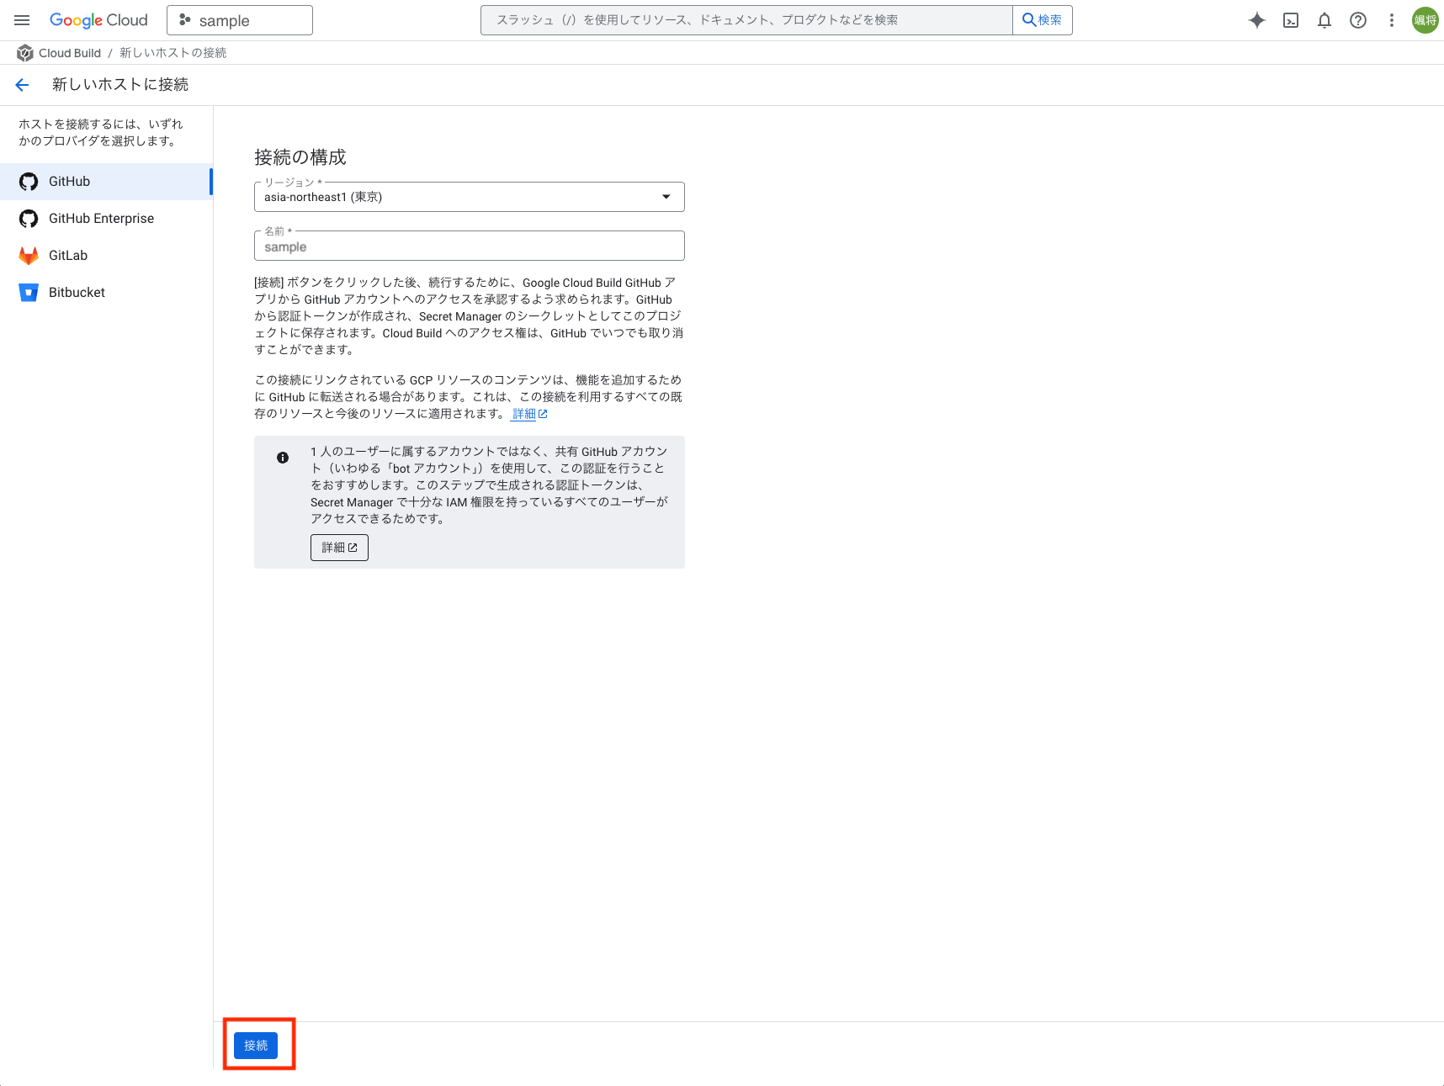Click the 検索 search button
Image resolution: width=1444 pixels, height=1086 pixels.
pyautogui.click(x=1043, y=20)
